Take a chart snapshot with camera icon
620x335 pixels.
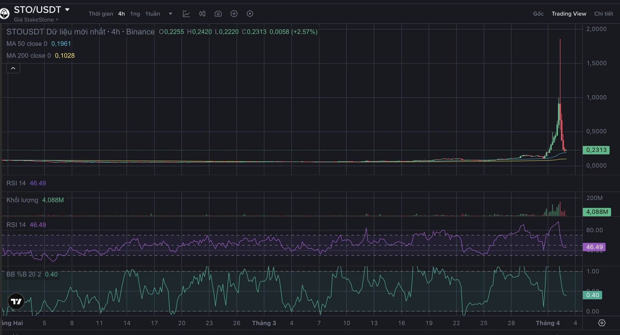(218, 14)
